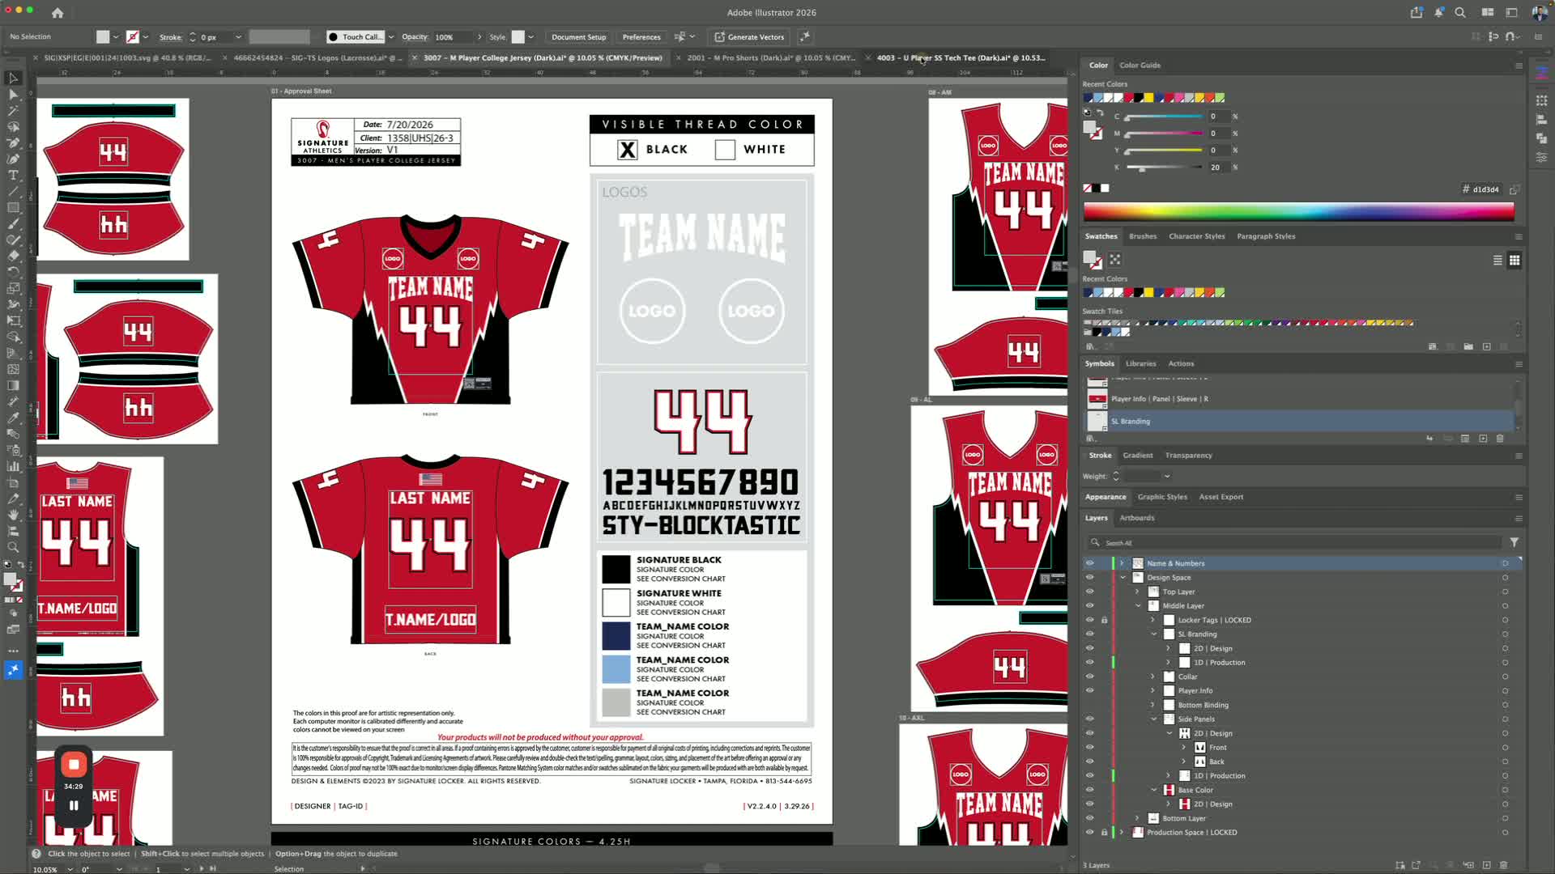Expand the Name & Numbers layer
The width and height of the screenshot is (1555, 874).
pos(1122,563)
